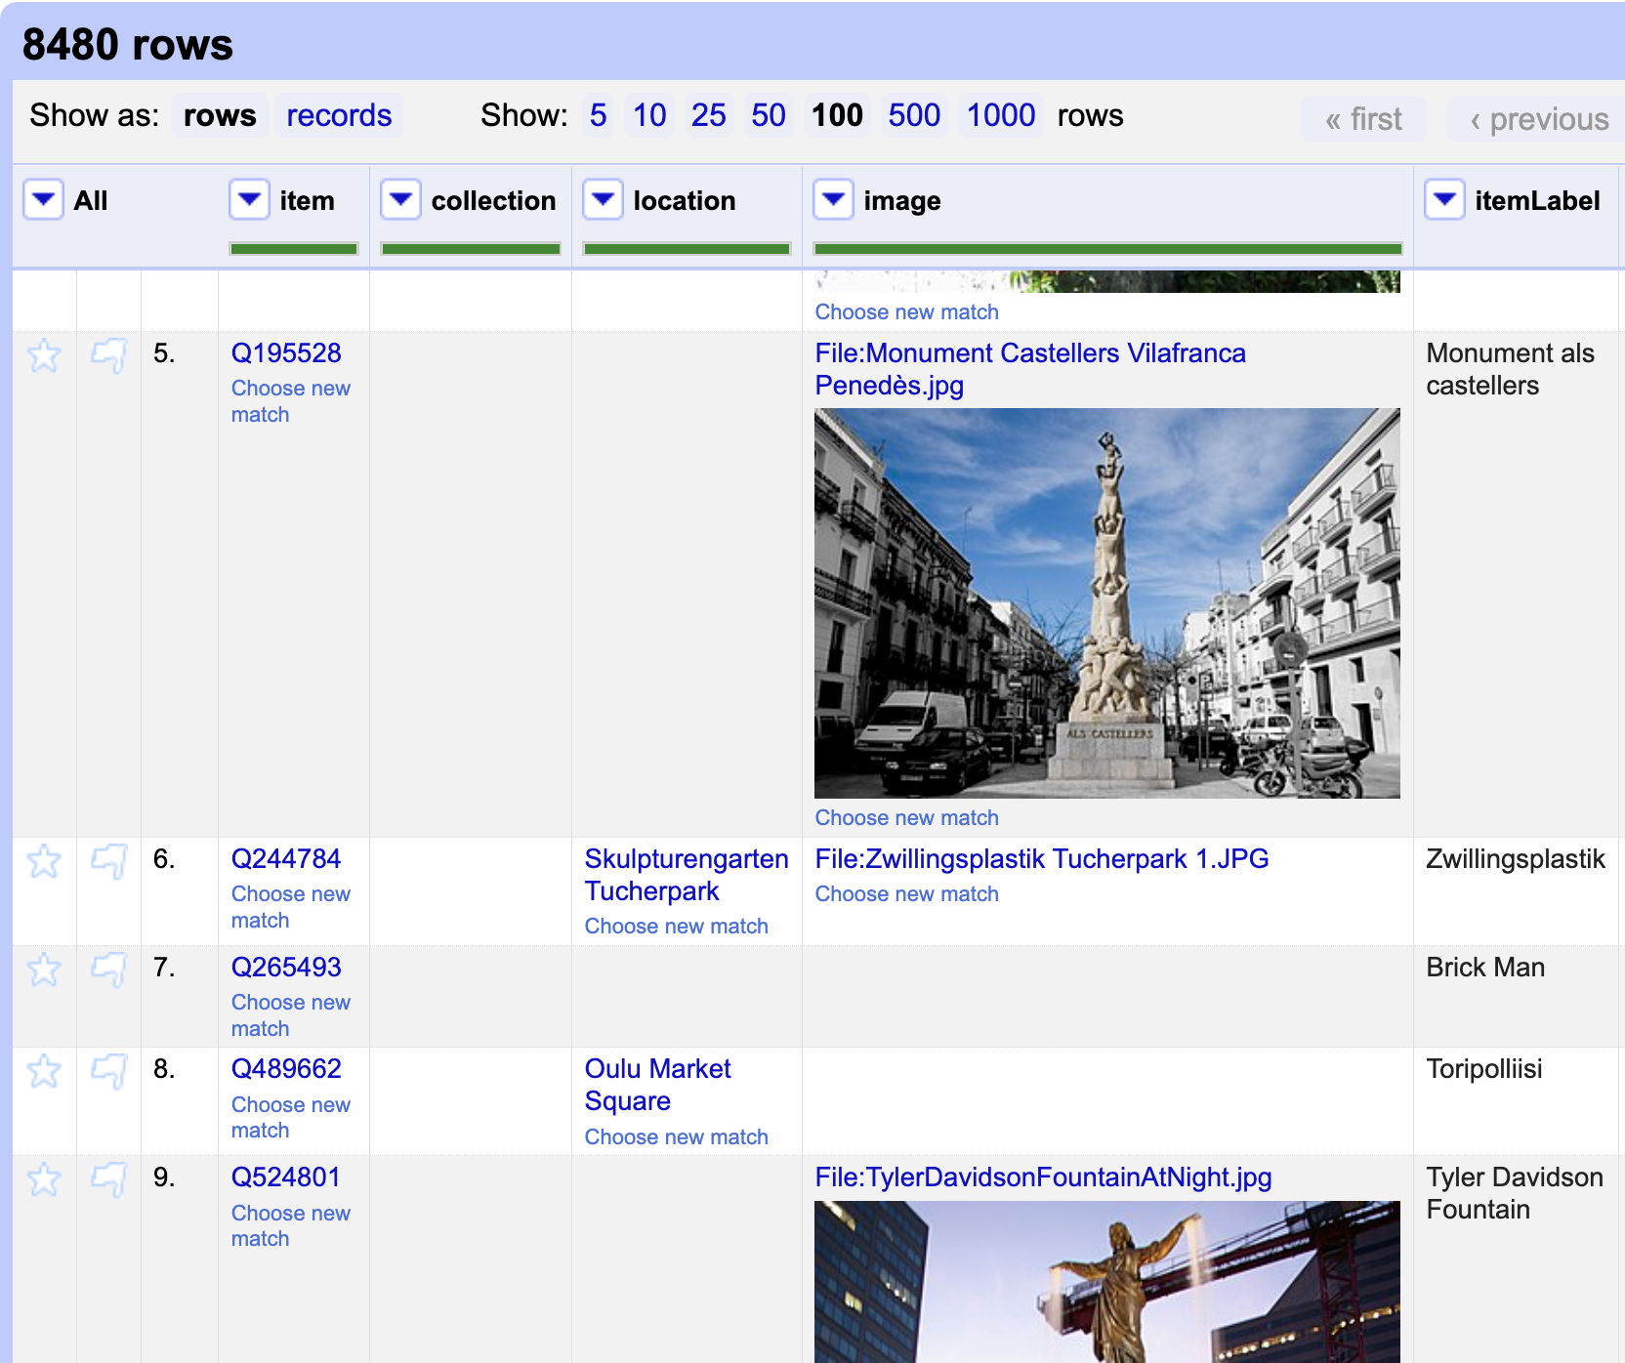Image resolution: width=1625 pixels, height=1363 pixels.
Task: Choose new match for Zwillingsplastik Tucherpark image
Action: click(906, 894)
